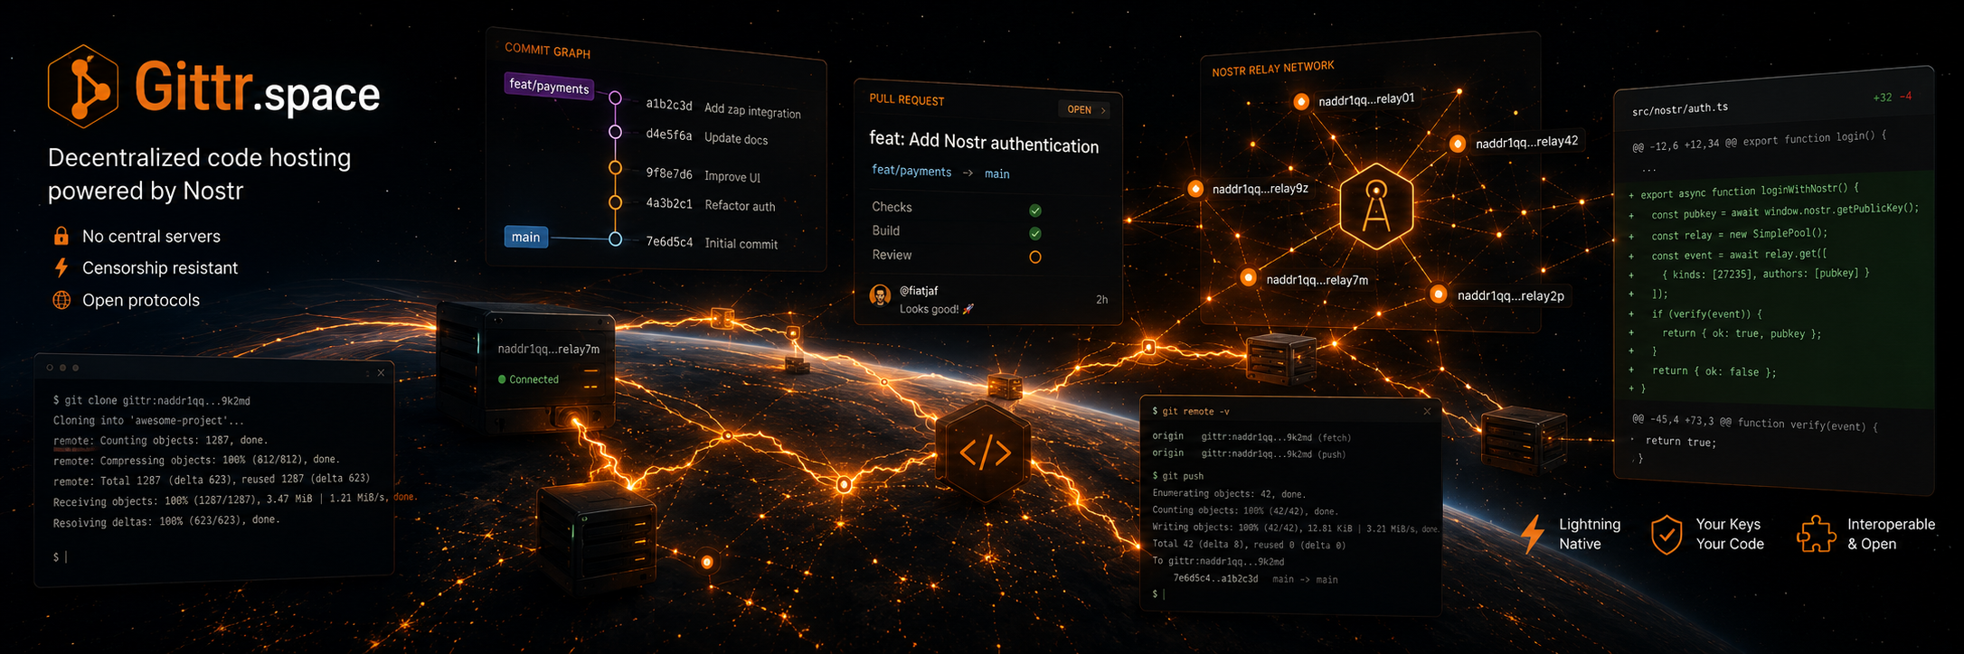Screen dimensions: 1964x654
Task: Select the naddr1qq...relay01 node dot
Action: pos(1301,102)
